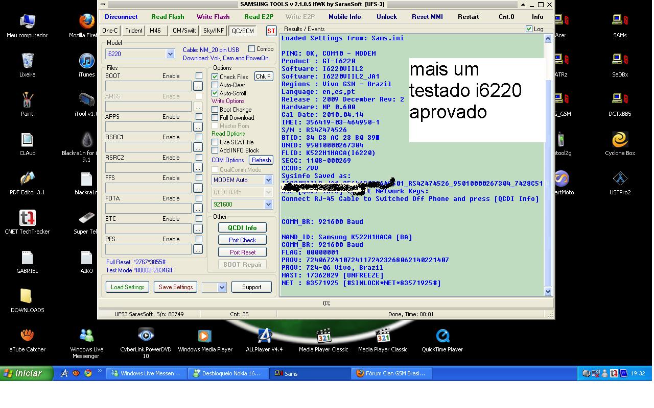Click the 0% progress bar
Screen dimensions: 654x408
coord(326,303)
